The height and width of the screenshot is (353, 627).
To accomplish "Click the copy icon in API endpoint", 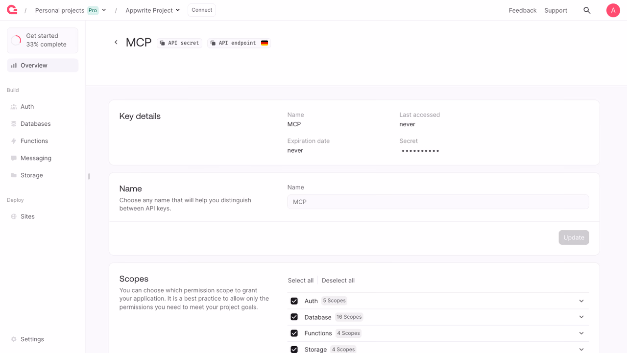I will (213, 43).
